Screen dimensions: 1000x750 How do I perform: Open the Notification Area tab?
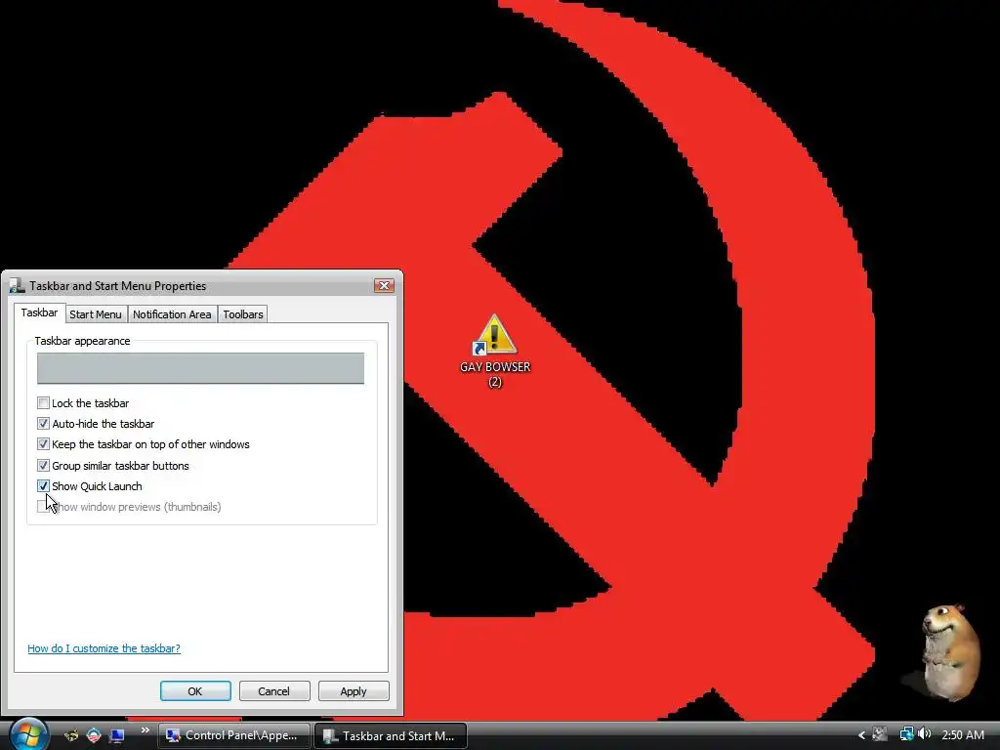[x=172, y=314]
